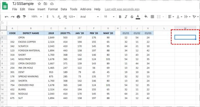Open text wrapping dropdown
This screenshot has width=200, height=107.
tap(187, 17)
